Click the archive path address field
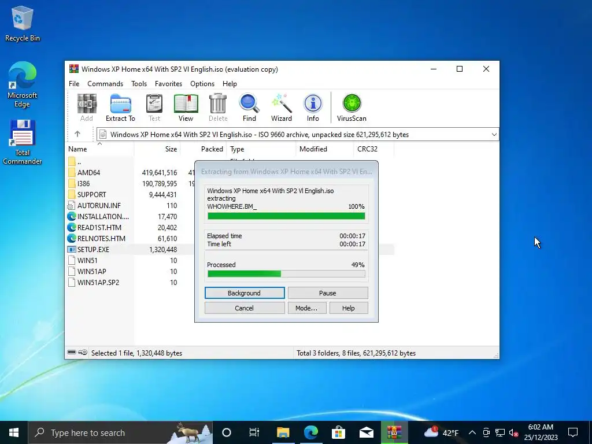 (298, 134)
